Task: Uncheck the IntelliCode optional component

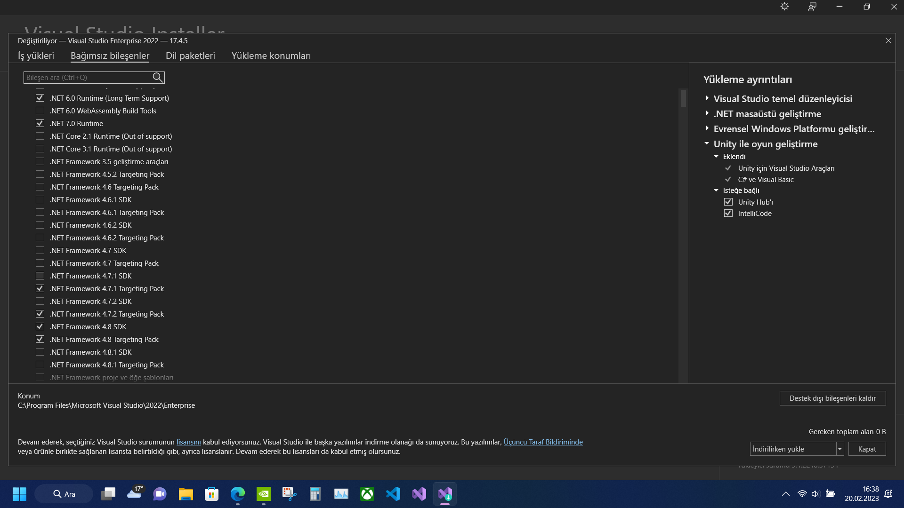Action: [728, 213]
